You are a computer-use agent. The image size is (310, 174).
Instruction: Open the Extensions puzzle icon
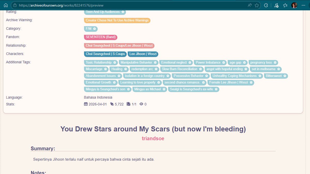pos(266,5)
